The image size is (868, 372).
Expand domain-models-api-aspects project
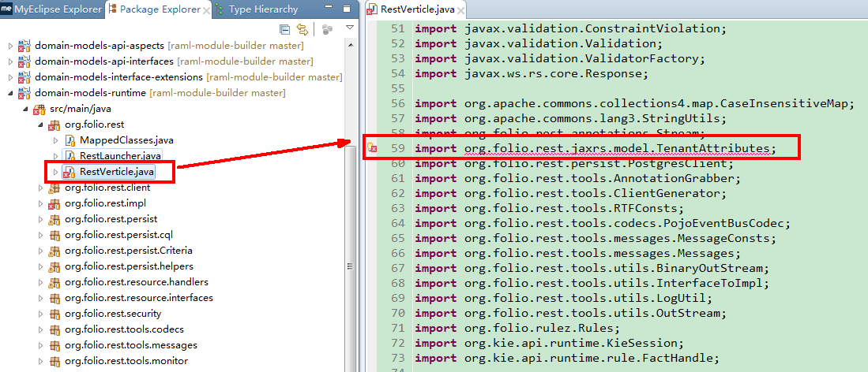10,46
